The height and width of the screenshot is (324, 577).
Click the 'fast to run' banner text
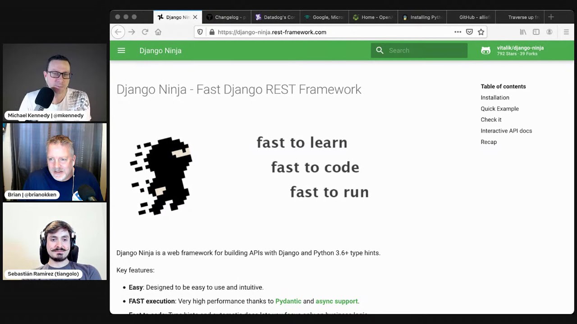[x=330, y=192]
